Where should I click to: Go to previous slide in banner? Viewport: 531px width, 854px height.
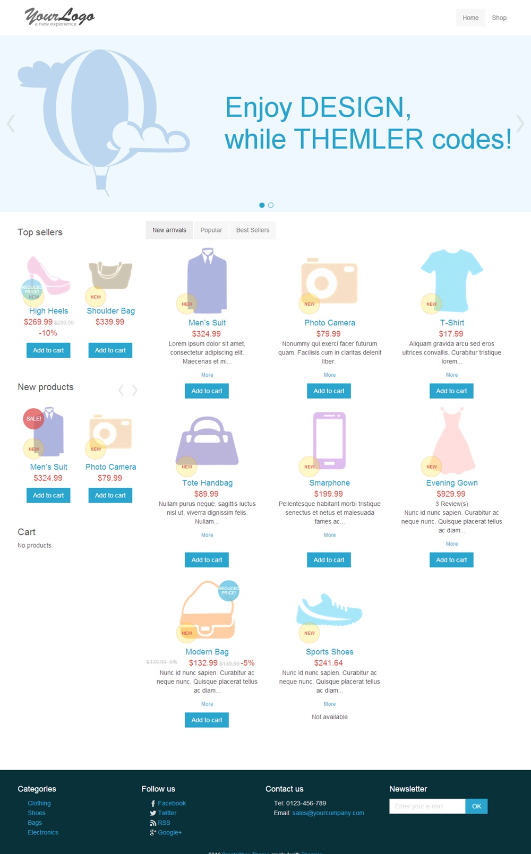[x=11, y=124]
